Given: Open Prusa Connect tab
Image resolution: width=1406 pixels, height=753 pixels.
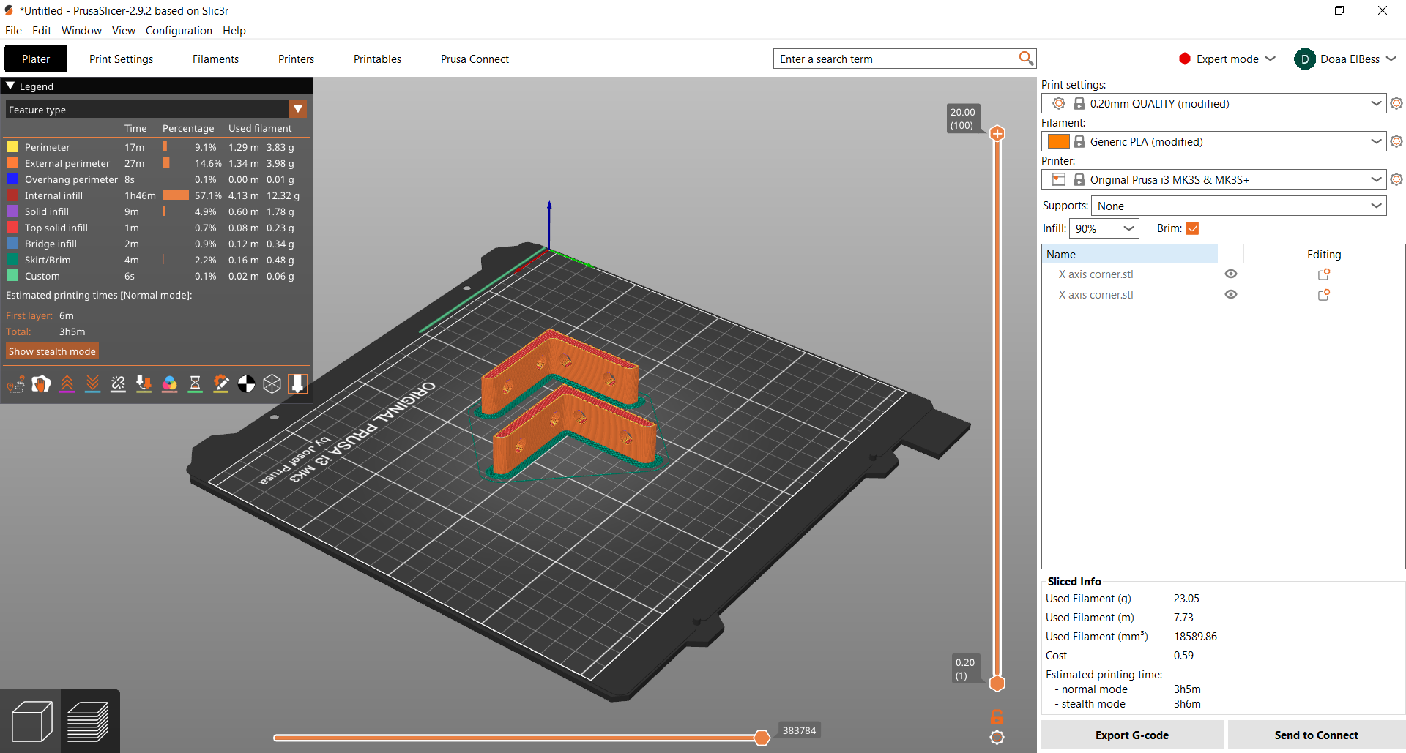Looking at the screenshot, I should tap(475, 59).
